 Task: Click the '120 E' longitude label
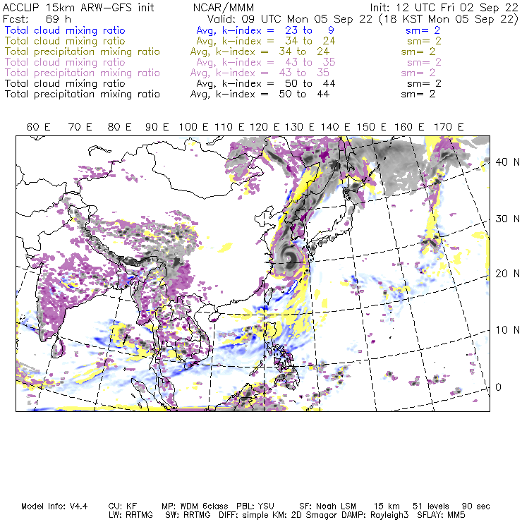tap(265, 127)
